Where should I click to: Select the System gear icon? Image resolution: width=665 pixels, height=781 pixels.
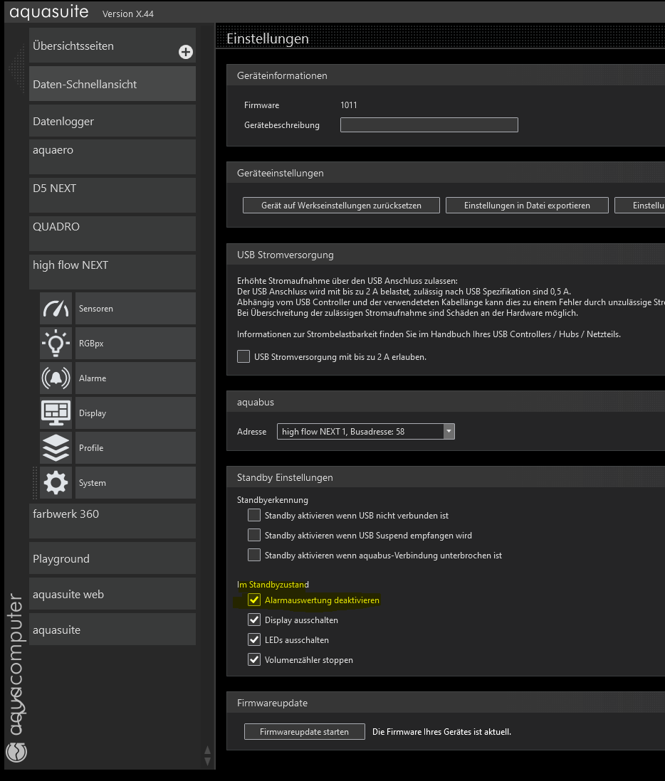[56, 483]
